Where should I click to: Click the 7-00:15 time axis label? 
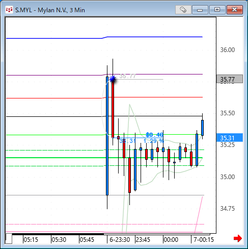(x=204, y=240)
